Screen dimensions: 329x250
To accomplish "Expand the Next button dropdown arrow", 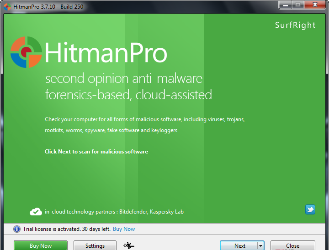I will tap(260, 245).
